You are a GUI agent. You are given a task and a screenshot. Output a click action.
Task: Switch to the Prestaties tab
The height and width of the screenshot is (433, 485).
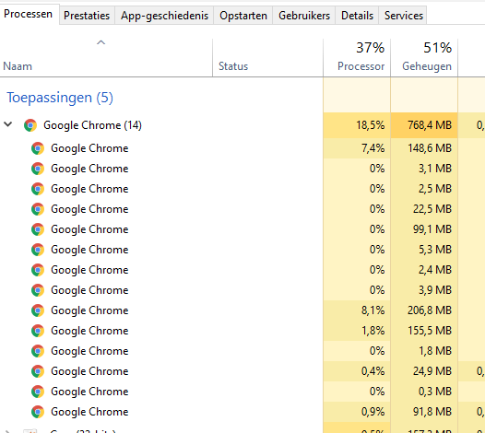pyautogui.click(x=87, y=15)
